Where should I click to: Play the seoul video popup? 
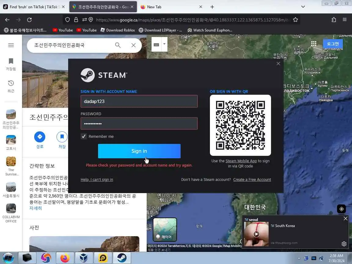coord(256,234)
